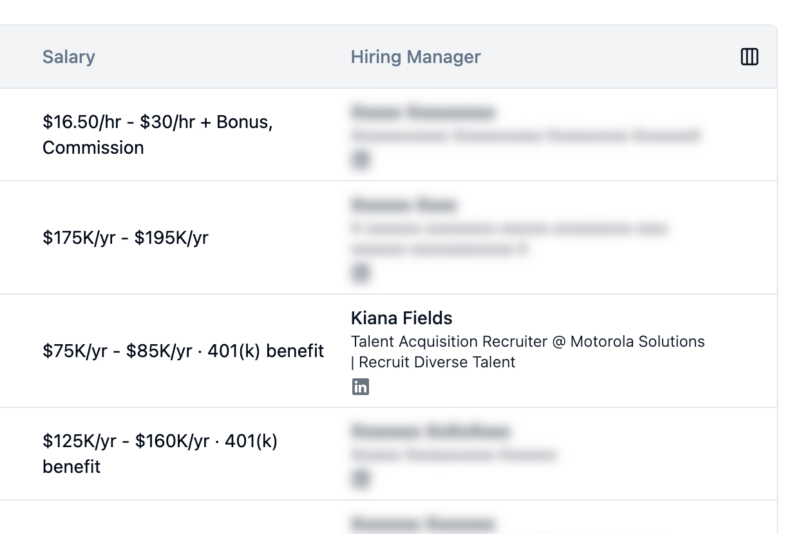This screenshot has width=796, height=534.
Task: Click the blurred profile icon in the $125K/yr row
Action: click(361, 478)
